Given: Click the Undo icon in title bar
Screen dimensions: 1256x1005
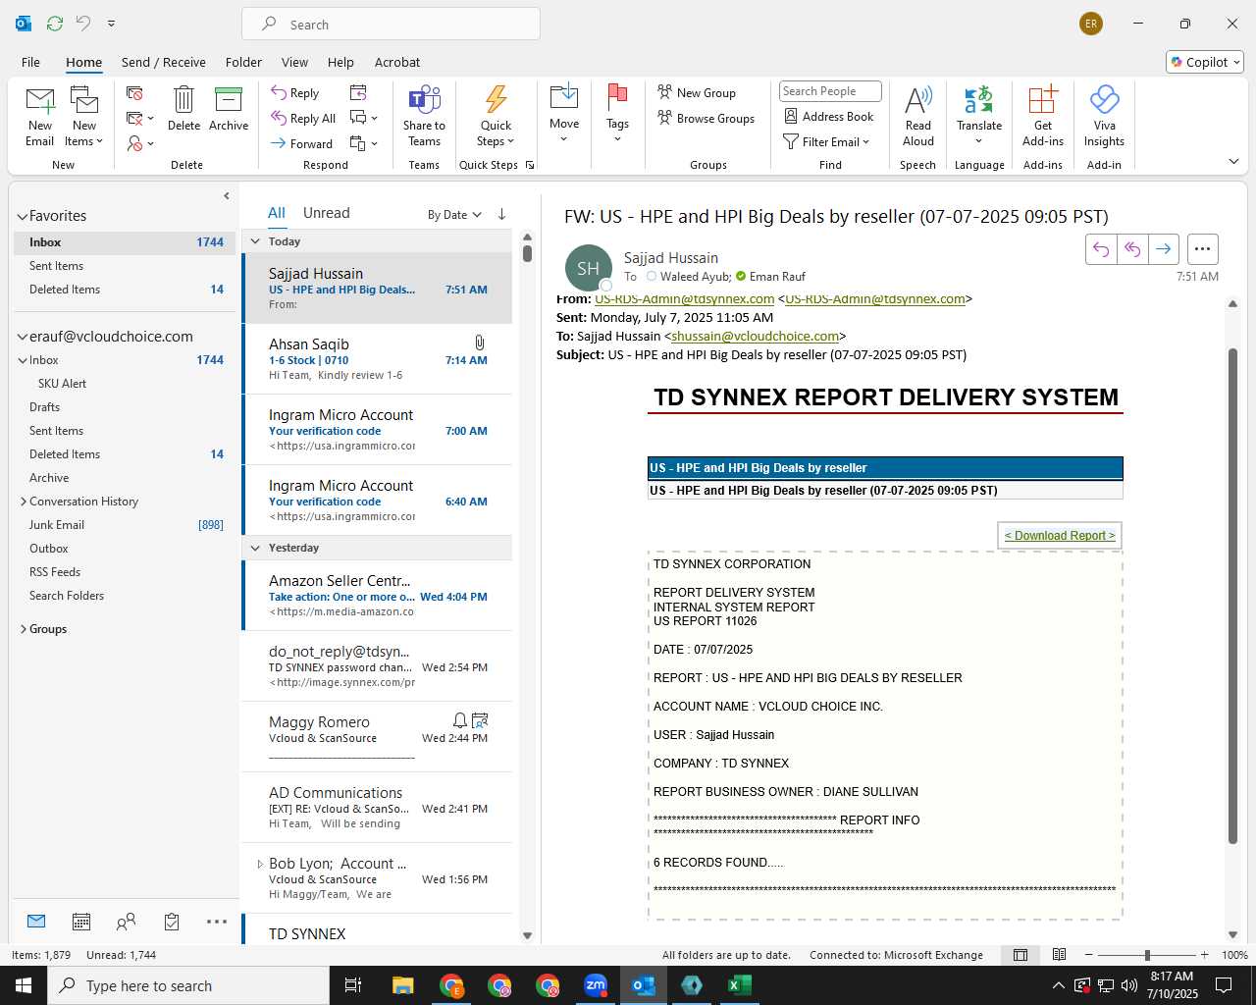Looking at the screenshot, I should 83,24.
